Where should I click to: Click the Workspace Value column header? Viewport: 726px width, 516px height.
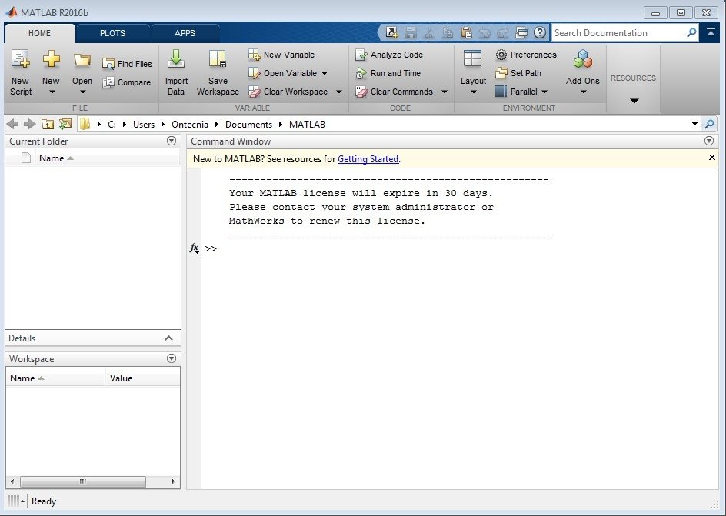click(142, 378)
